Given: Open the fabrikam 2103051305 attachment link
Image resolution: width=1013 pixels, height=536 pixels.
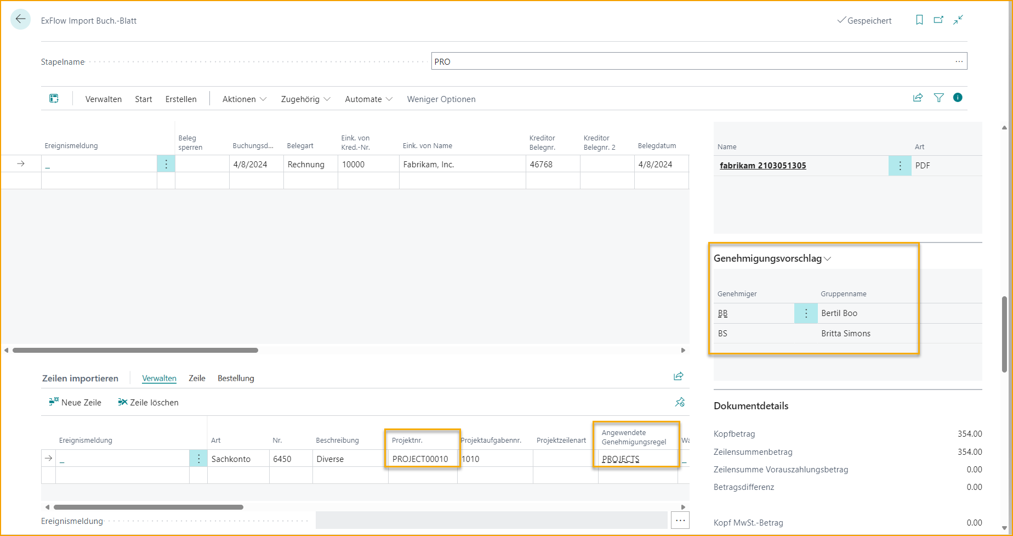Looking at the screenshot, I should tap(762, 166).
